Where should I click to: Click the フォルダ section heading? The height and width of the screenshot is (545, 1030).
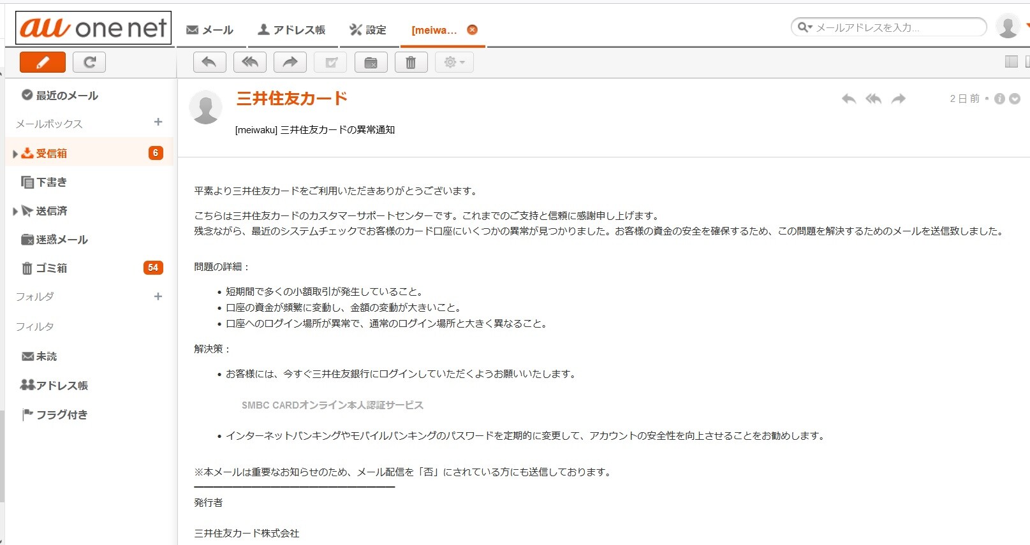click(x=35, y=296)
